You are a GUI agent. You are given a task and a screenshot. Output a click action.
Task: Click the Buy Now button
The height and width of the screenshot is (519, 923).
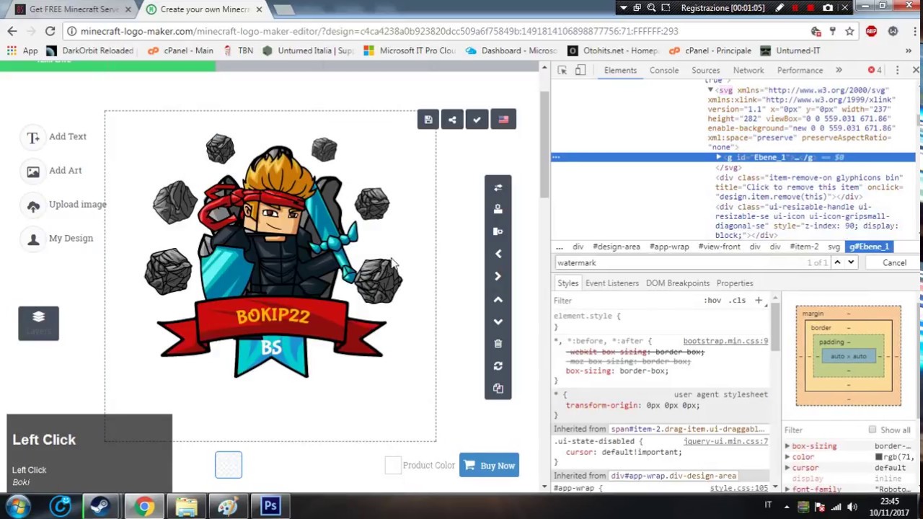coord(489,465)
